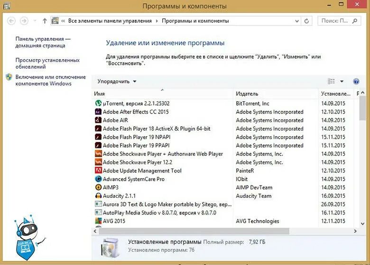The image size is (370, 265).
Task: Open the view options dropdown arrow
Action: pos(342,81)
